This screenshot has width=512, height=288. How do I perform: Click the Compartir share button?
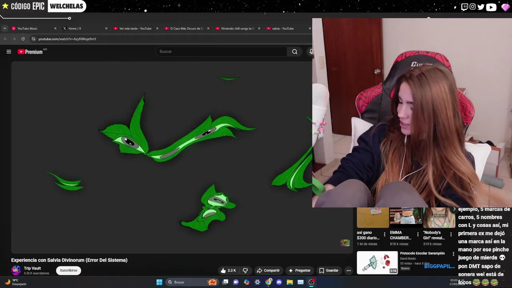(268, 270)
